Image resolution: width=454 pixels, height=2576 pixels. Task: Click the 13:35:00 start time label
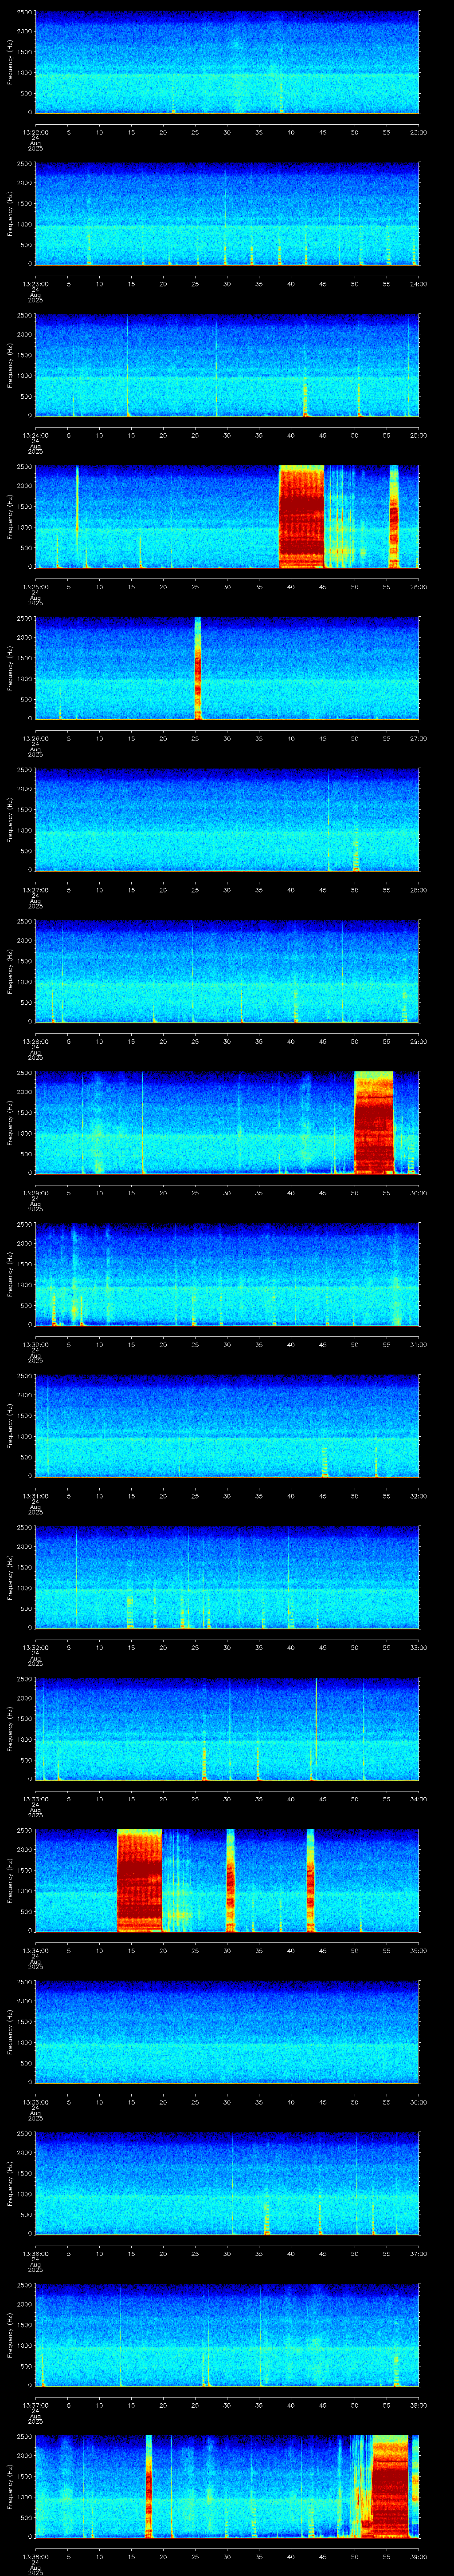pyautogui.click(x=35, y=2102)
